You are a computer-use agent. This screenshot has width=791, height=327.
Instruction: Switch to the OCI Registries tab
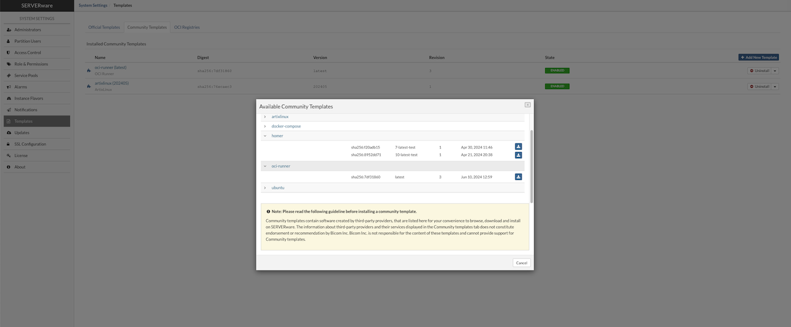point(187,27)
